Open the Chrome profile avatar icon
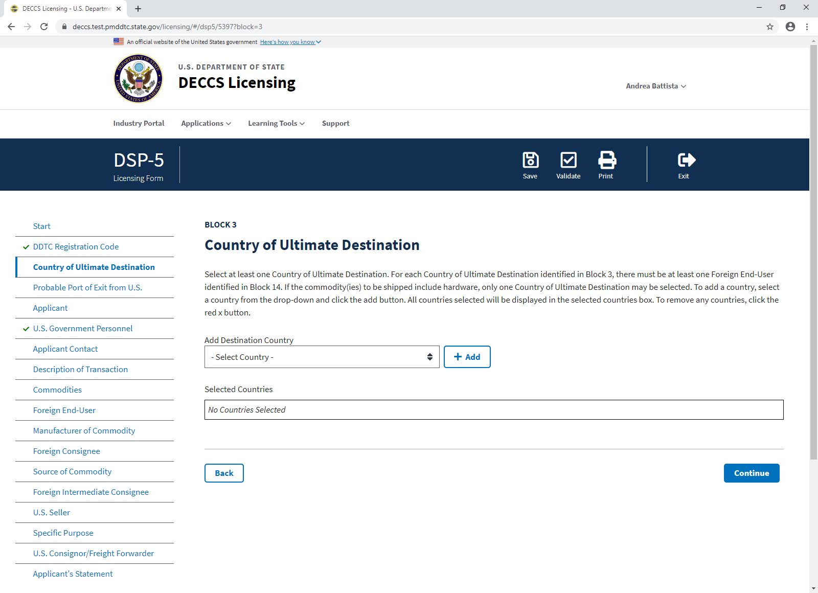 click(790, 27)
